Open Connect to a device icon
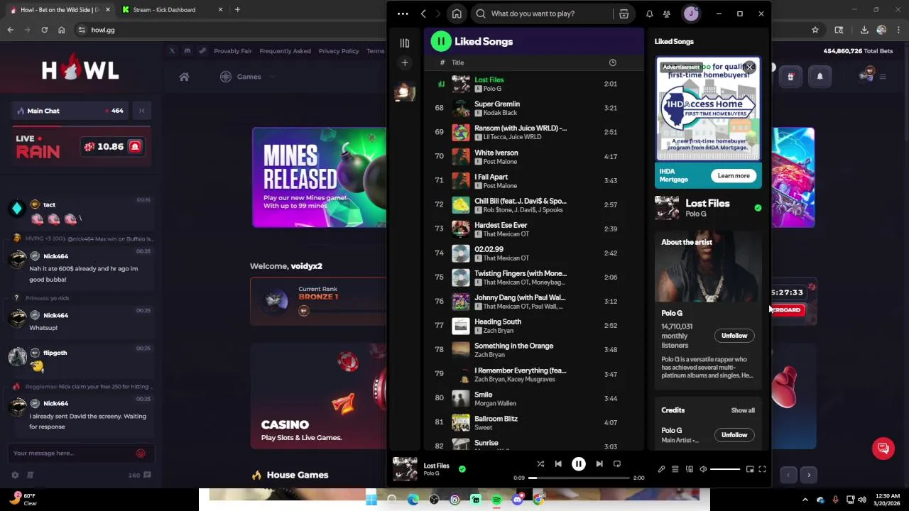The image size is (909, 511). (689, 469)
